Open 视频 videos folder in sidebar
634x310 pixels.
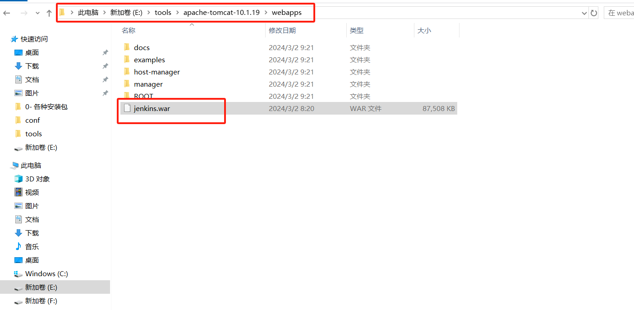(32, 192)
